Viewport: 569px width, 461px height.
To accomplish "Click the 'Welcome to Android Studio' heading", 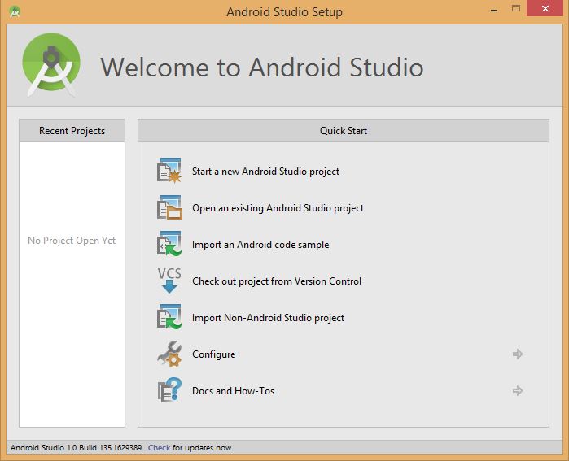I will tap(262, 67).
